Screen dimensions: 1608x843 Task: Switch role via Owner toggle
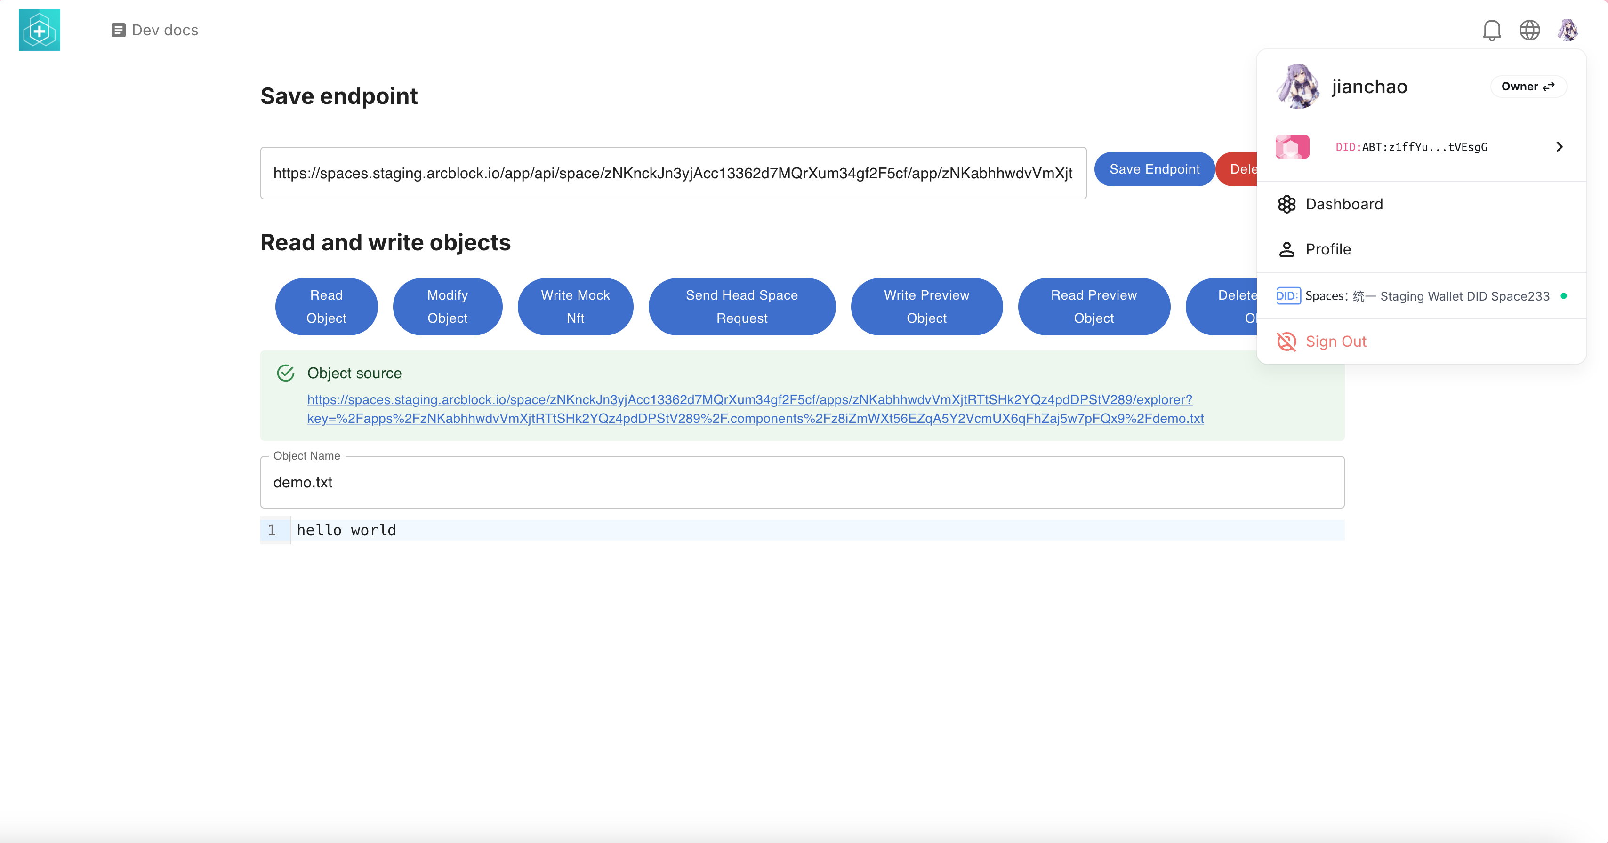coord(1528,87)
